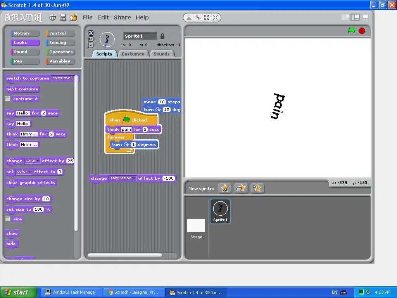Click the move 10 steps block in scripts area
The height and width of the screenshot is (298, 397).
click(x=162, y=102)
